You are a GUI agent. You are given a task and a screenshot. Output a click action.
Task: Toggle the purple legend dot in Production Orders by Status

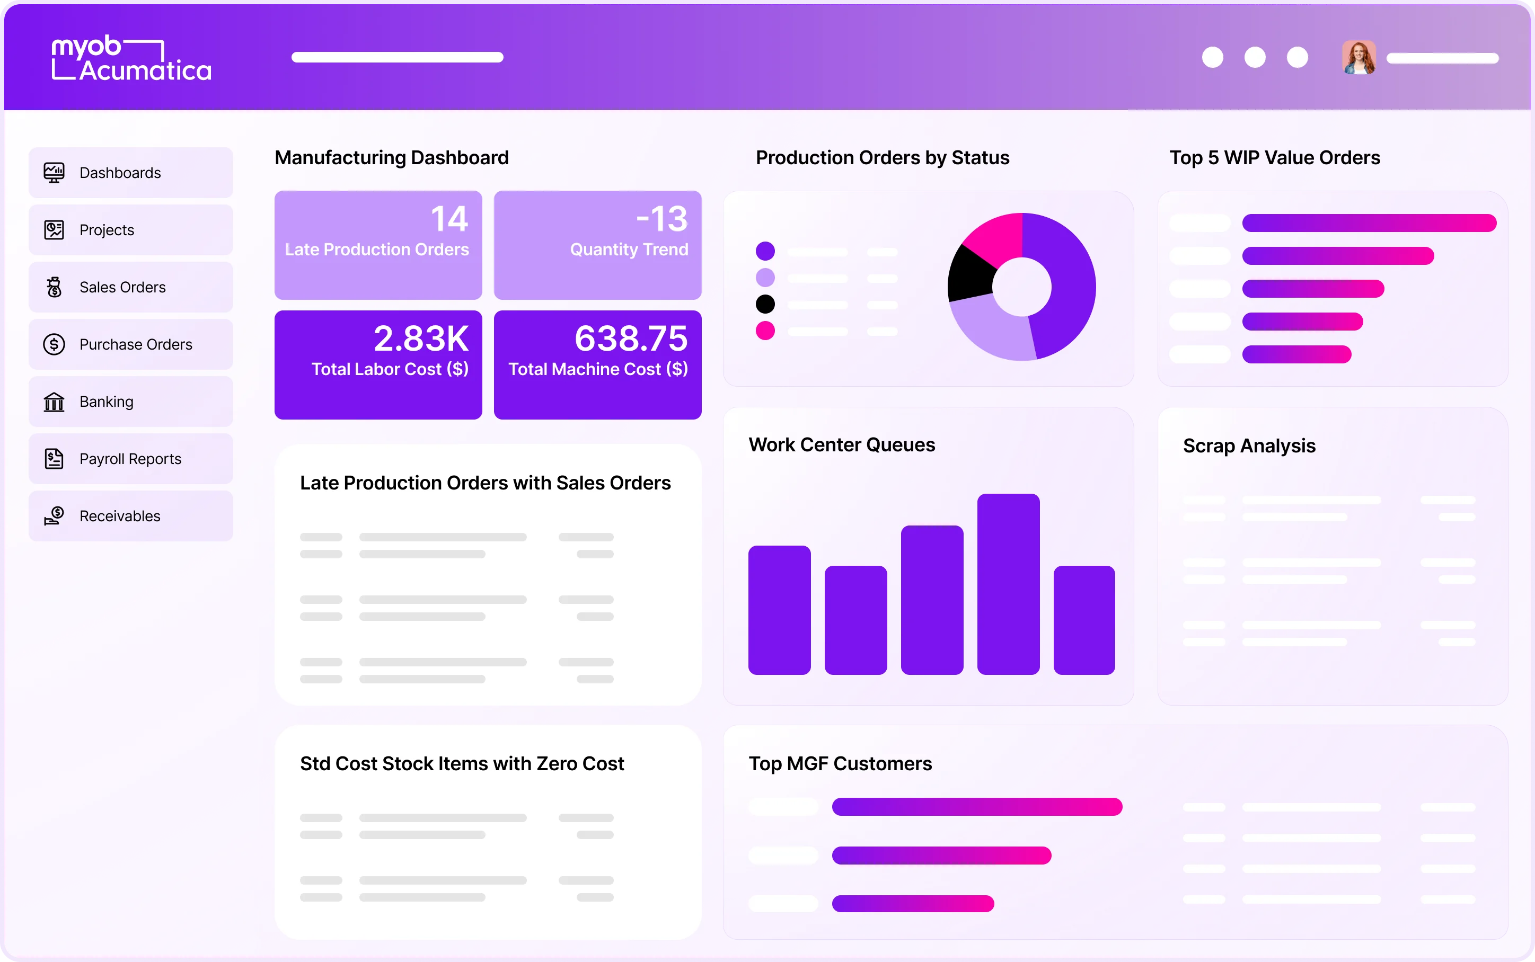click(x=766, y=251)
